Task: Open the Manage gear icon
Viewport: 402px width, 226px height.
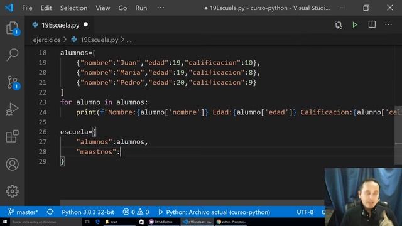Action: (x=13, y=191)
